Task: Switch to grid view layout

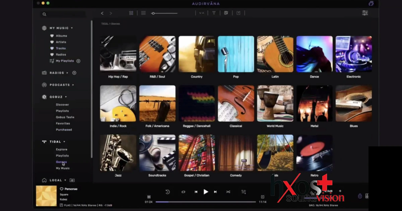Action: click(x=131, y=13)
